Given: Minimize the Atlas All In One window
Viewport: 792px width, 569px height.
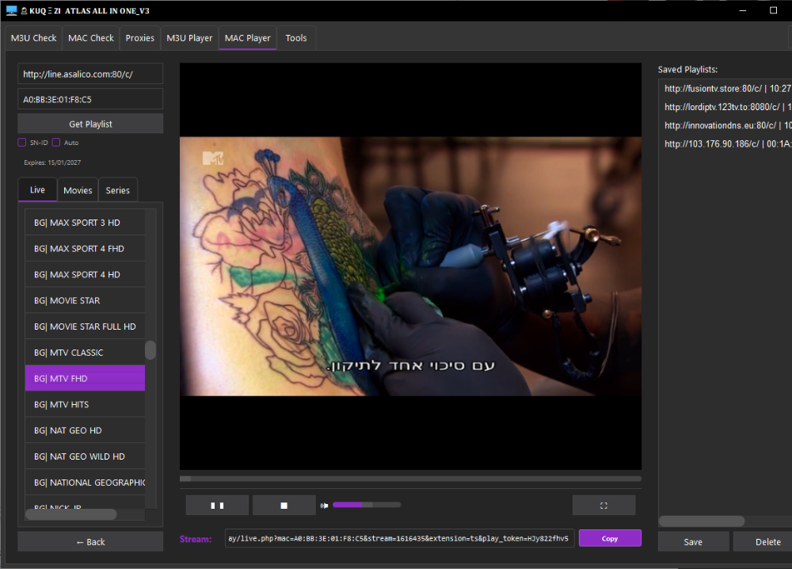Looking at the screenshot, I should coord(743,10).
